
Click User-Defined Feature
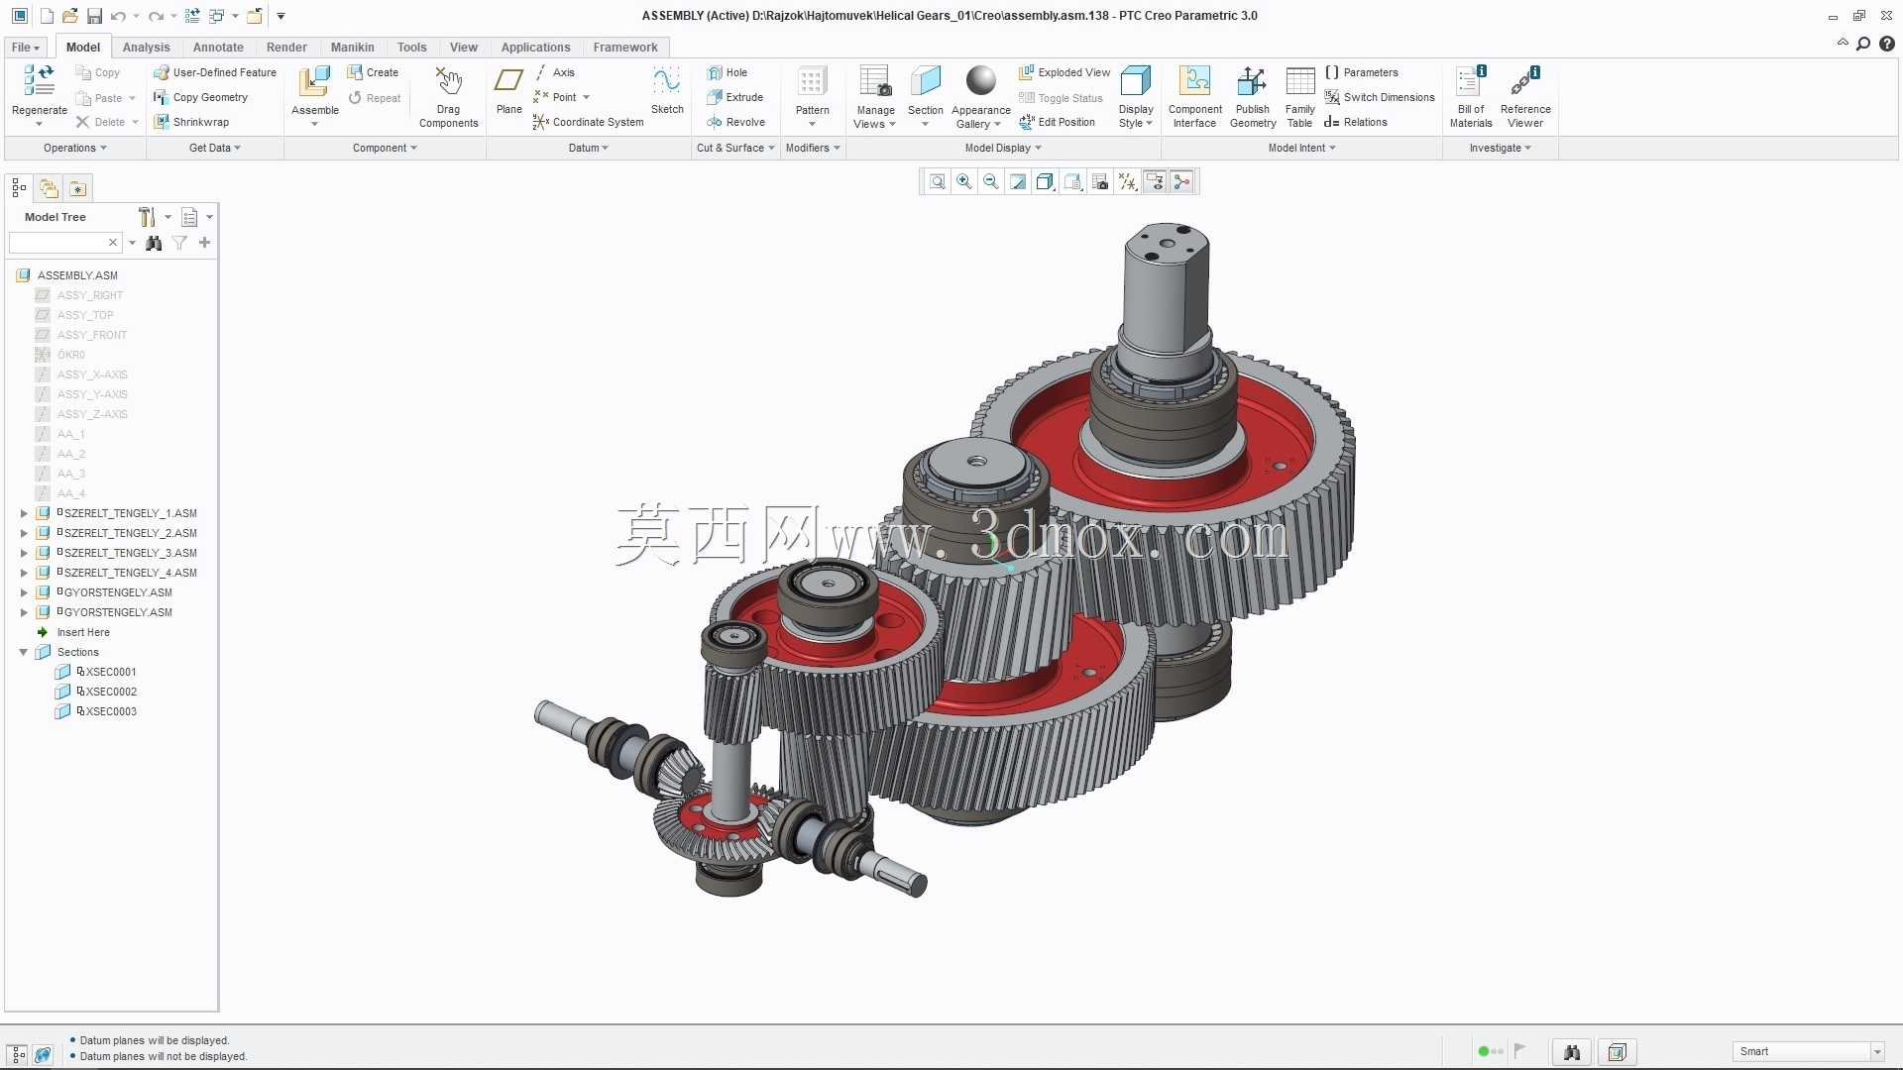point(215,72)
